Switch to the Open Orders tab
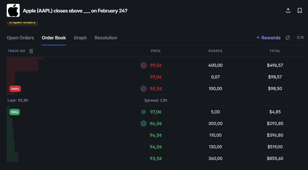This screenshot has height=170, width=308. (20, 38)
